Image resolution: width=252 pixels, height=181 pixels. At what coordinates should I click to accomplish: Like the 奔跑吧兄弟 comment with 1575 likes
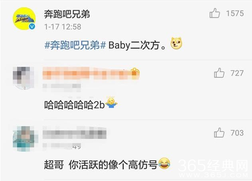pyautogui.click(x=215, y=13)
